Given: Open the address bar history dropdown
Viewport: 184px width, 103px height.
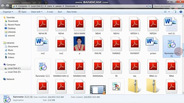Looking at the screenshot, I should 147,6.
